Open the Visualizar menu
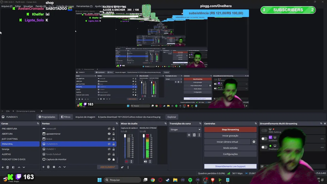The height and width of the screenshot is (184, 327). coord(28,6)
